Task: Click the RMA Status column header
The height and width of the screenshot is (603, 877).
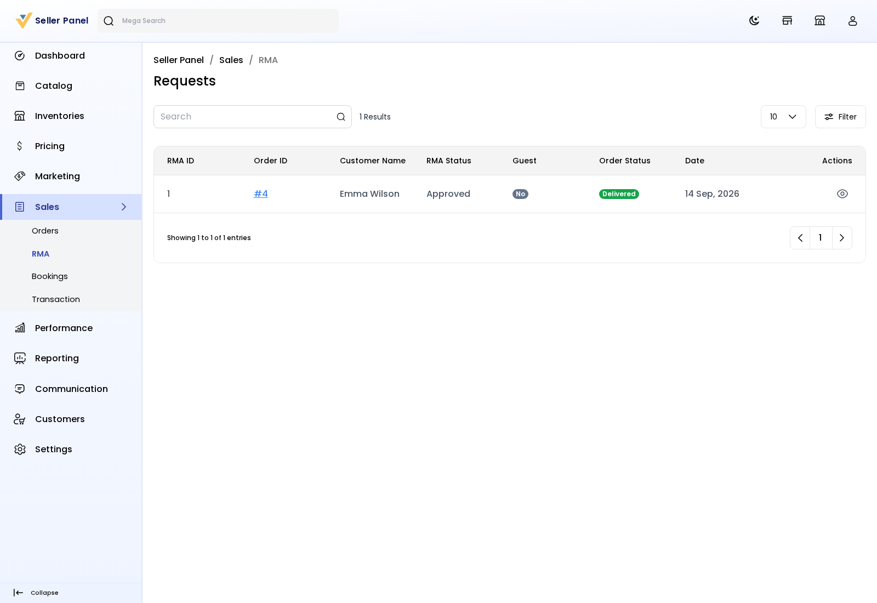Action: [449, 161]
